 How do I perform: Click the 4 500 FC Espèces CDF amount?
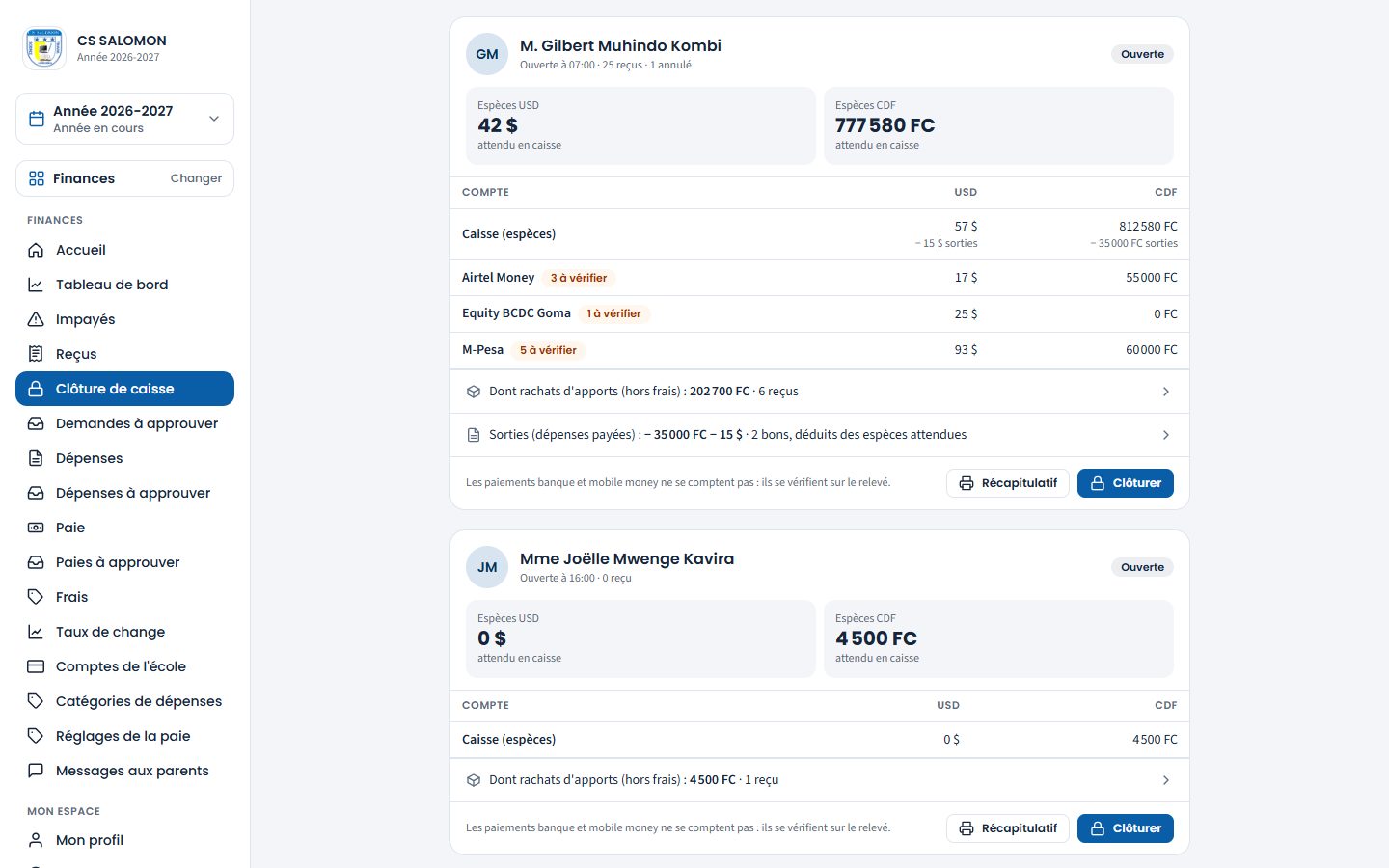tap(876, 638)
